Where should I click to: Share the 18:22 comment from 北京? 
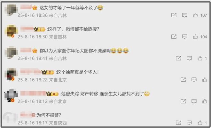pos(183,80)
